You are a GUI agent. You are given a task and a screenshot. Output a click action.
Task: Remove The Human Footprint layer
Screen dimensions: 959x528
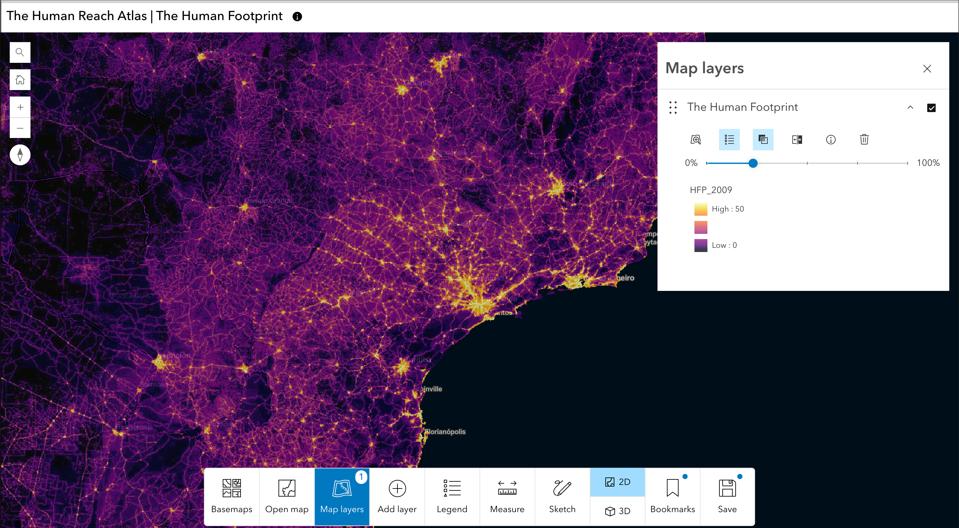[864, 140]
